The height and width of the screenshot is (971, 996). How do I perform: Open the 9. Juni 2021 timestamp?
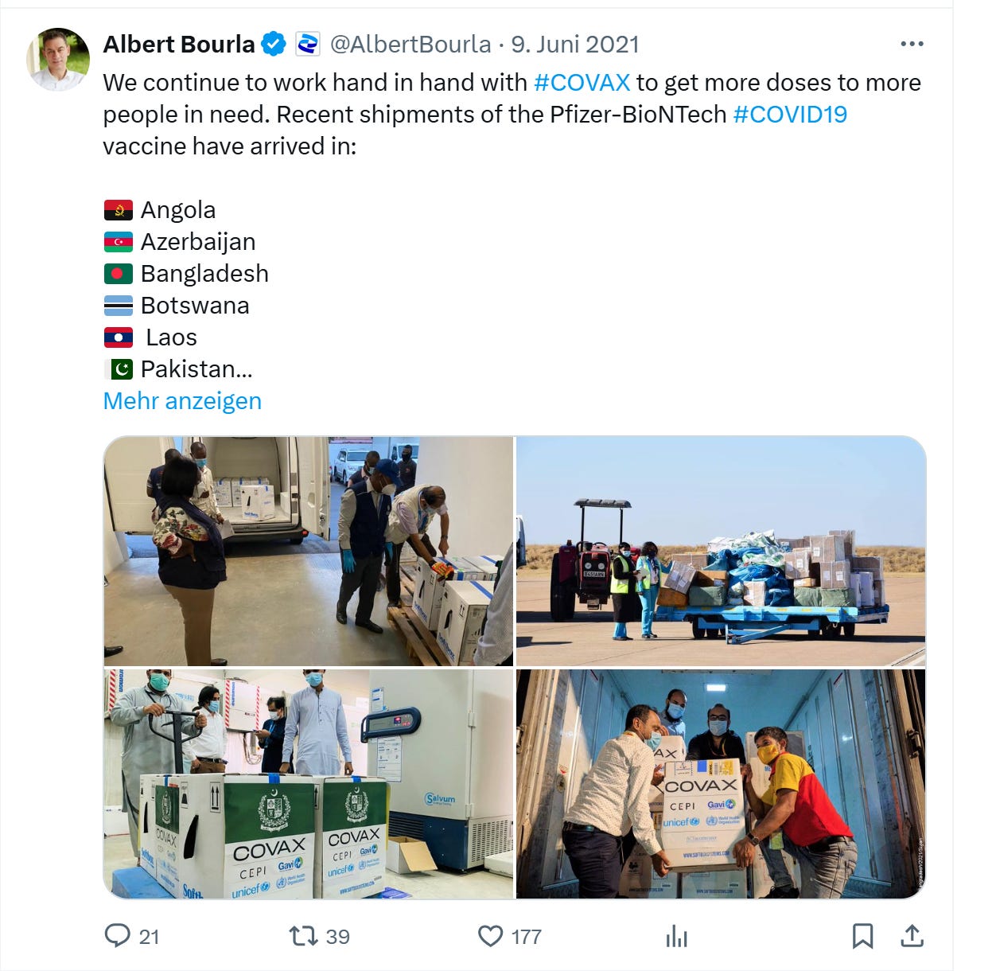575,44
